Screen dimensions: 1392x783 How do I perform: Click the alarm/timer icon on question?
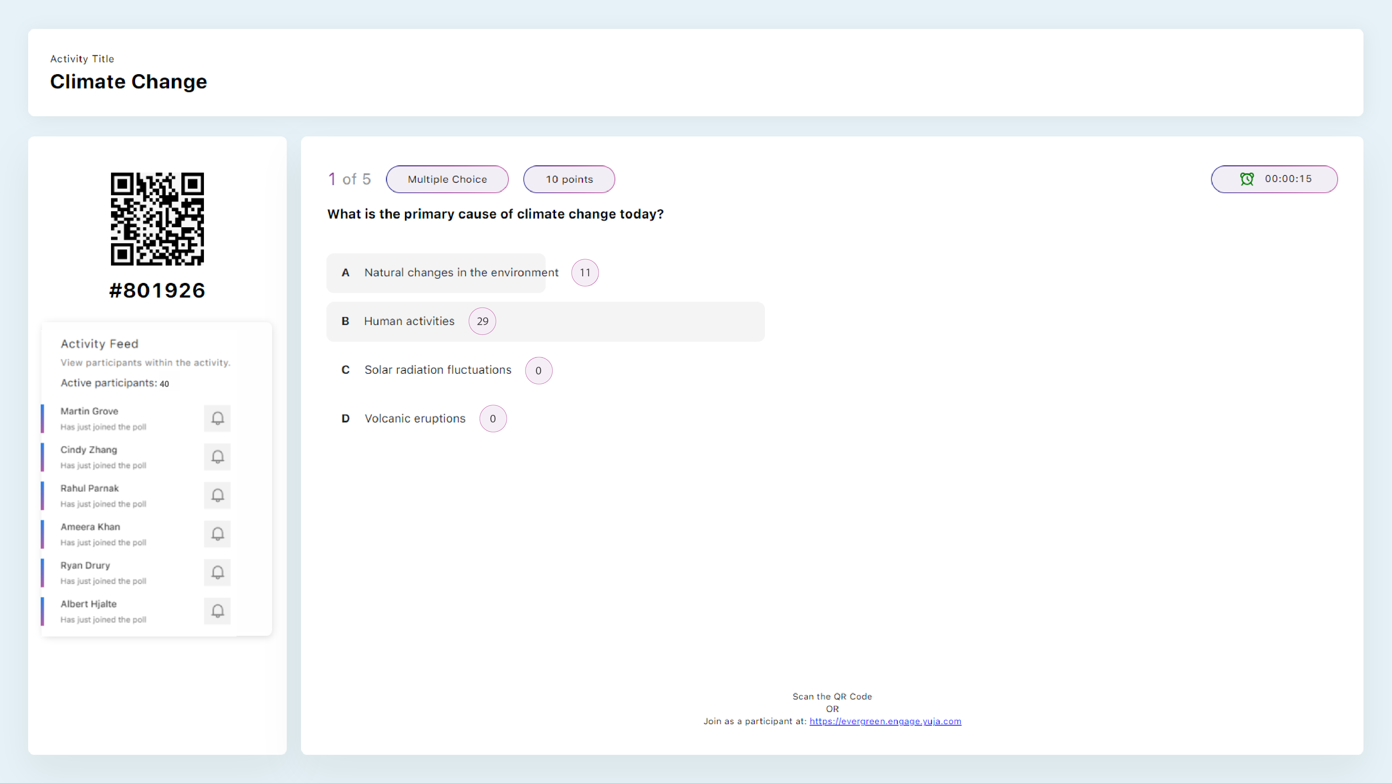point(1247,179)
